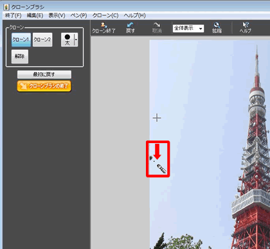Screen dimensions: 270x249
Task: Open the クローン(C) menu
Action: tap(105, 15)
